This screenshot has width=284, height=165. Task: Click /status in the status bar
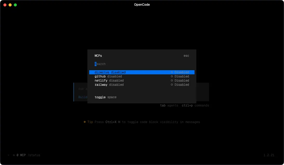[34, 155]
